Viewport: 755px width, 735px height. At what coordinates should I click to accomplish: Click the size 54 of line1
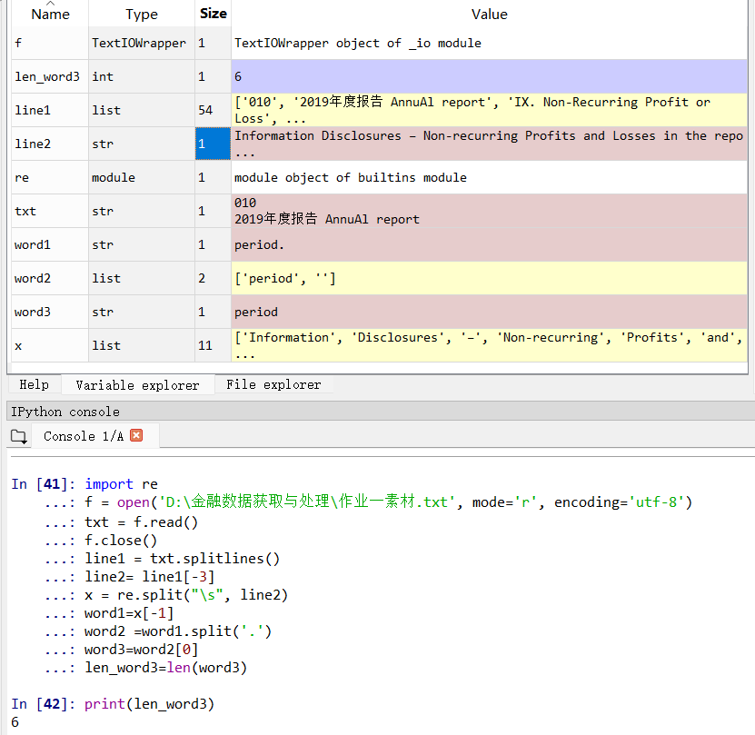coord(213,110)
